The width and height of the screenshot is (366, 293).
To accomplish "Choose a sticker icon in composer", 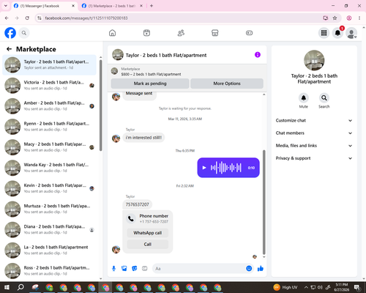I will pos(135,269).
